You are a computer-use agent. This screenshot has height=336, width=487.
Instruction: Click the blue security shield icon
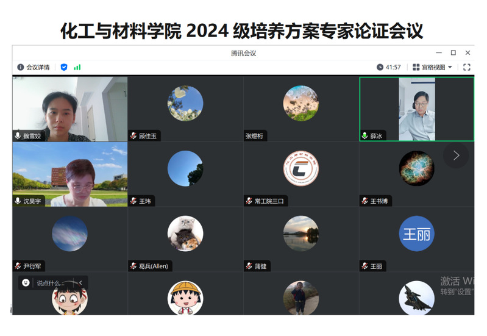click(64, 67)
